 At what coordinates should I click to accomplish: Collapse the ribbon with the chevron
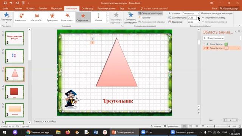[239, 26]
